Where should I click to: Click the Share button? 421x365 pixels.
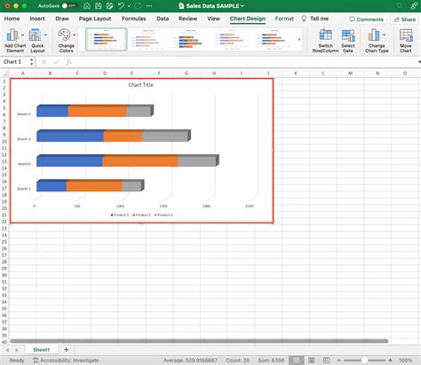(x=404, y=19)
